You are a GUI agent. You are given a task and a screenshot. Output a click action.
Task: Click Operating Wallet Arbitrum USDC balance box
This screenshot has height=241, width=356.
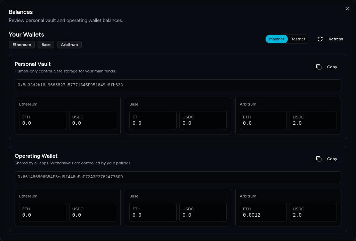313,212
